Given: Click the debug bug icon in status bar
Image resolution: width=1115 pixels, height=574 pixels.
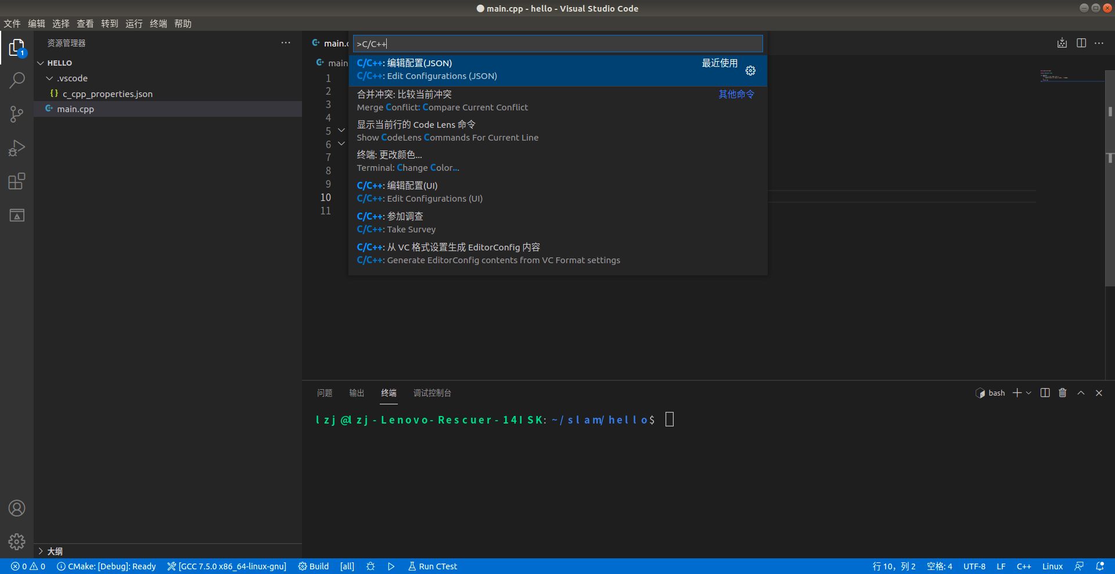Looking at the screenshot, I should [371, 566].
